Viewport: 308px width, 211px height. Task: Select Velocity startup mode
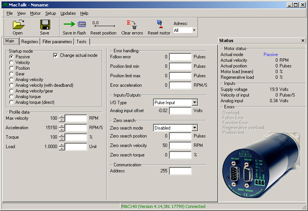coord(11,63)
